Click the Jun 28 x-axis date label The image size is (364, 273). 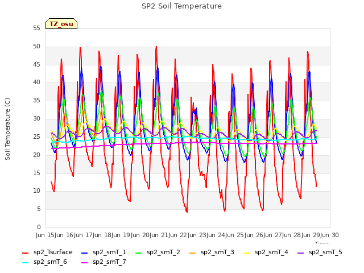coord(292,235)
